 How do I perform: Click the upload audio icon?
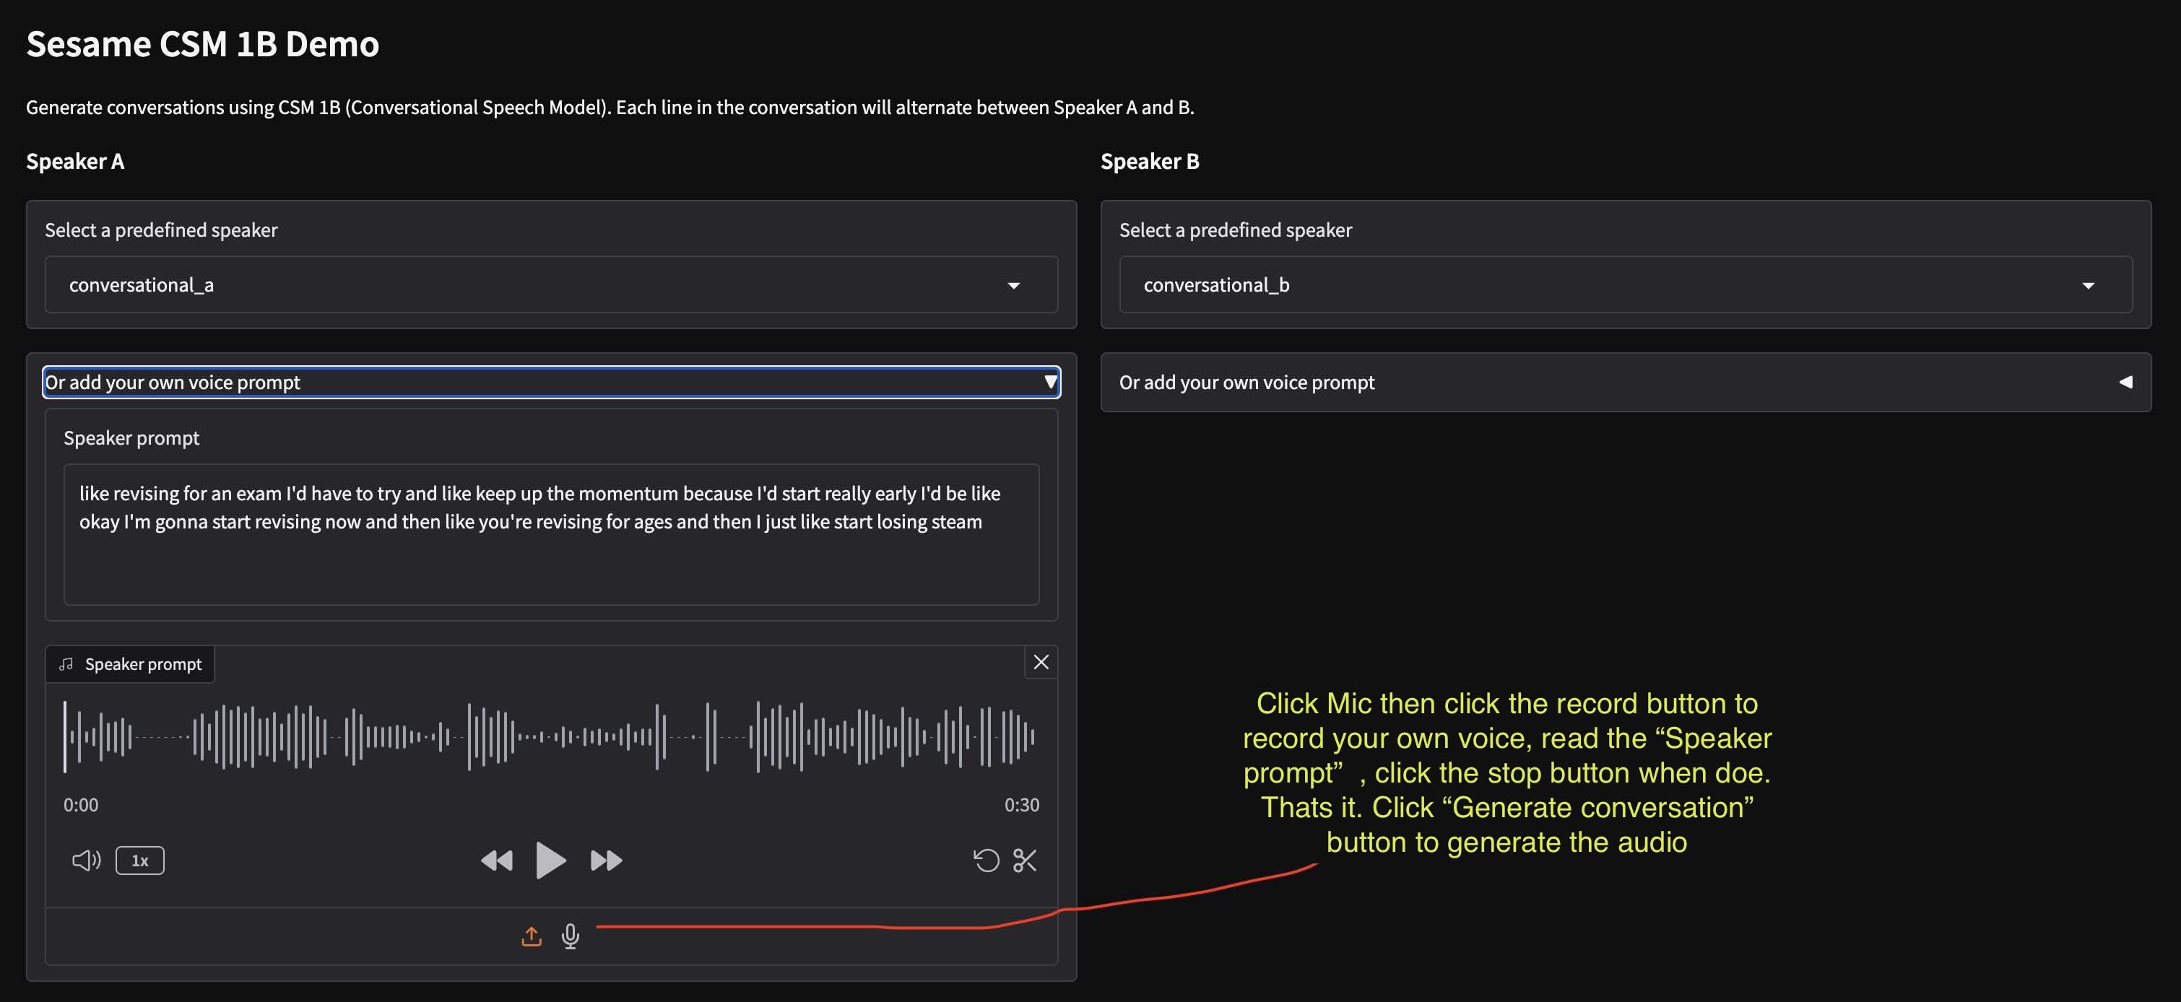[x=531, y=937]
